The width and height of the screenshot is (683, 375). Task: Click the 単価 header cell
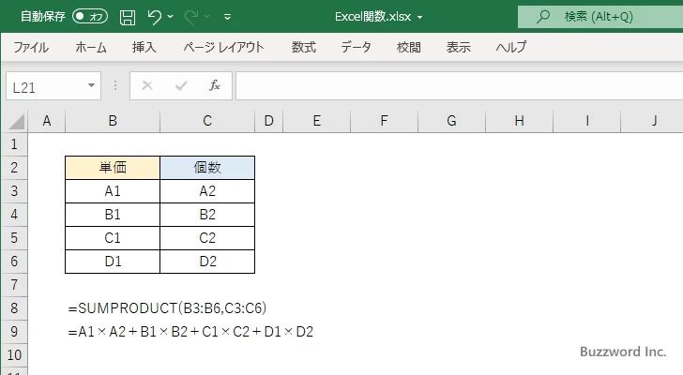pos(113,168)
